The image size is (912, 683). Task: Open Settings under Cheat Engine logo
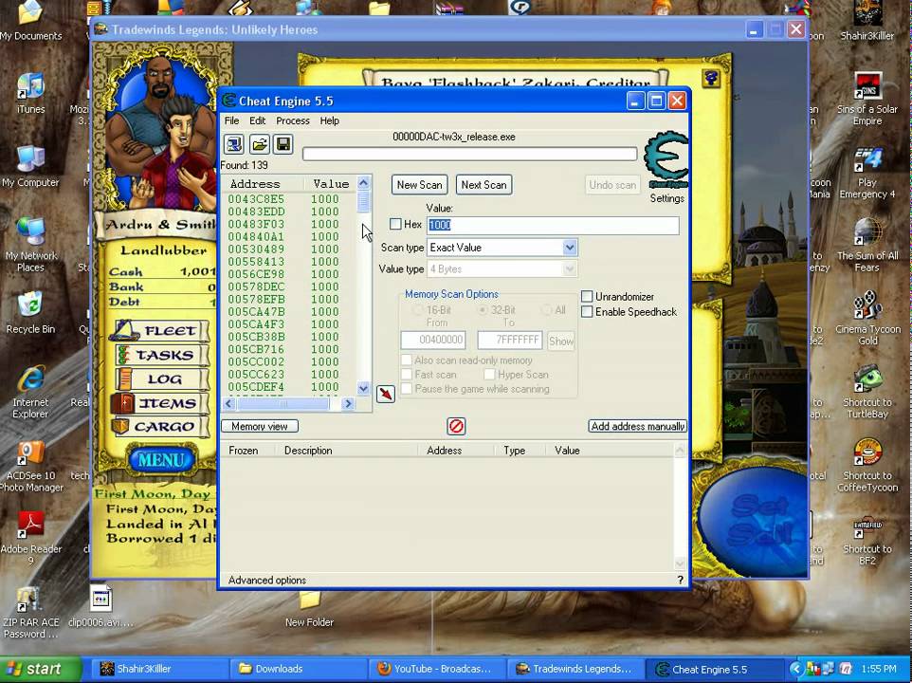click(666, 198)
